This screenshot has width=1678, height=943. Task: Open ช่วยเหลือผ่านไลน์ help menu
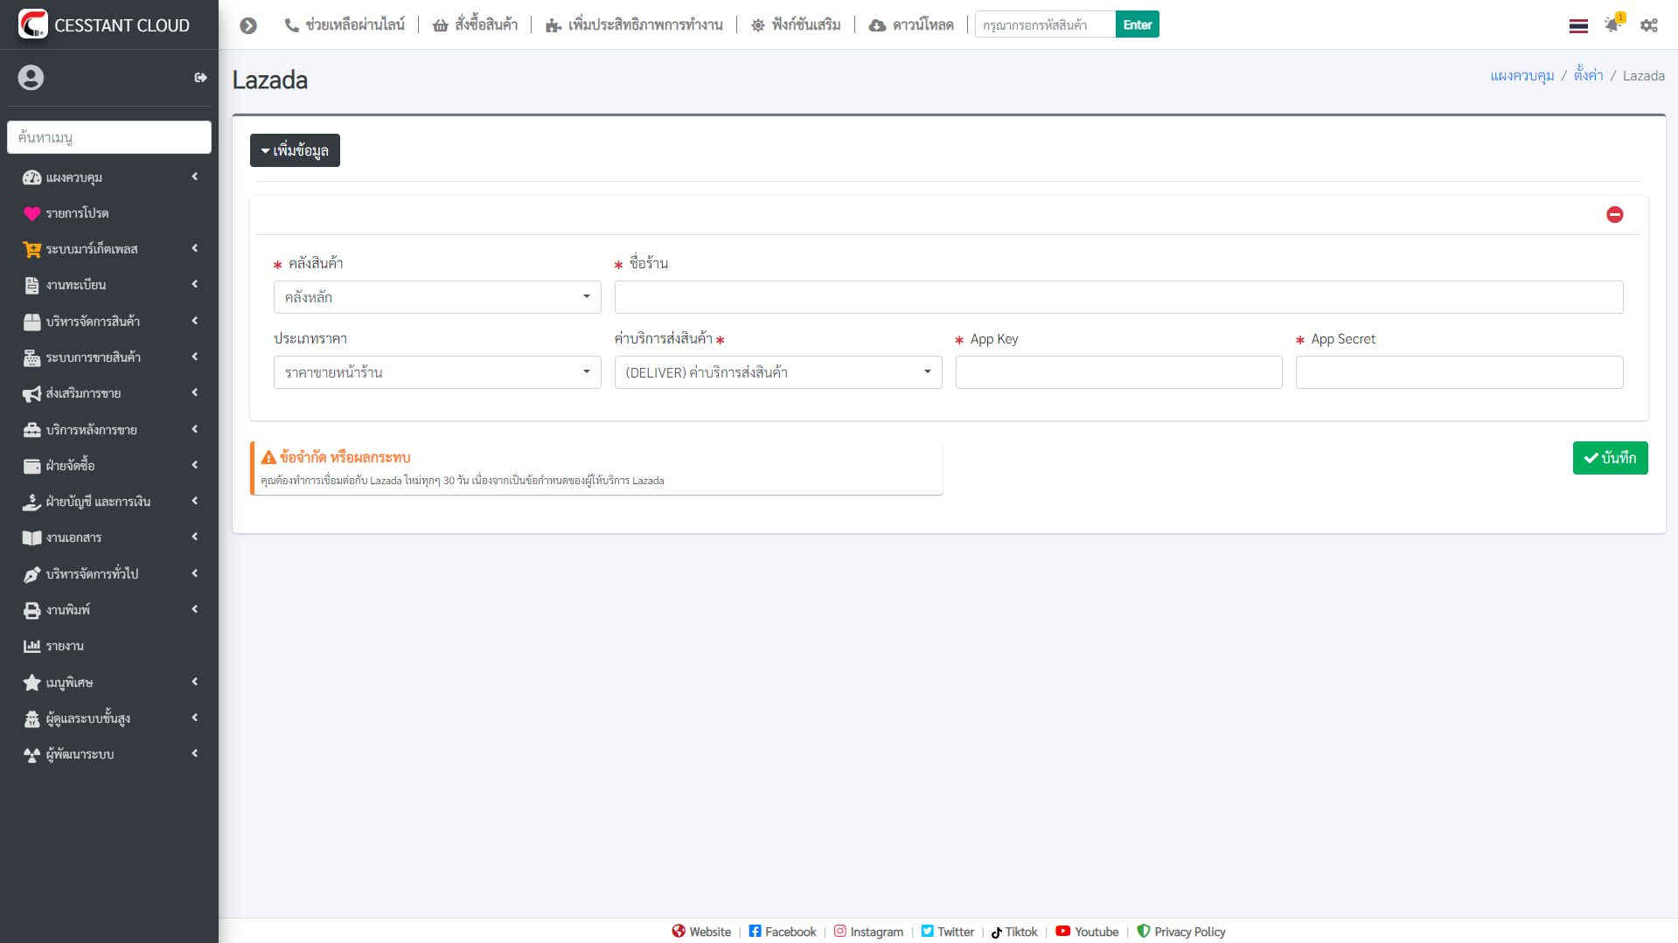(345, 25)
